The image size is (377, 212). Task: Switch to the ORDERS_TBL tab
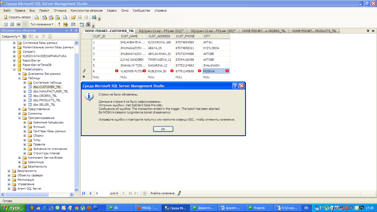pyautogui.click(x=264, y=31)
